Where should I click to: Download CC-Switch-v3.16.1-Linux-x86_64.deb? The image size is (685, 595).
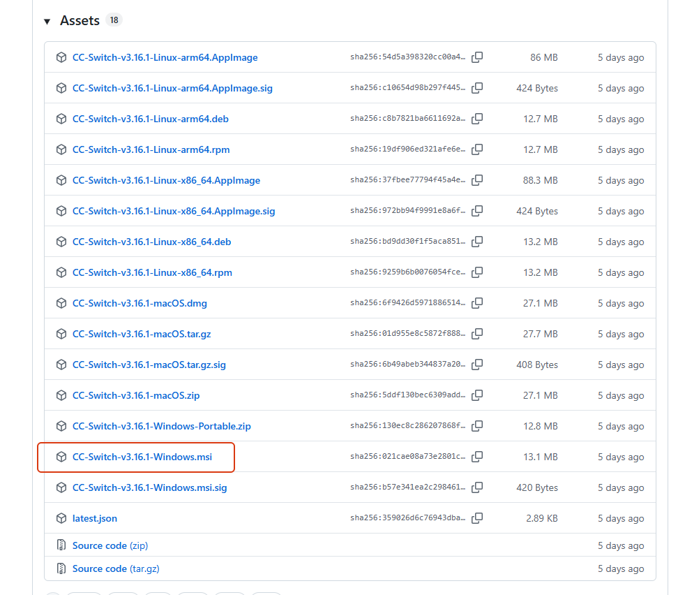click(151, 242)
